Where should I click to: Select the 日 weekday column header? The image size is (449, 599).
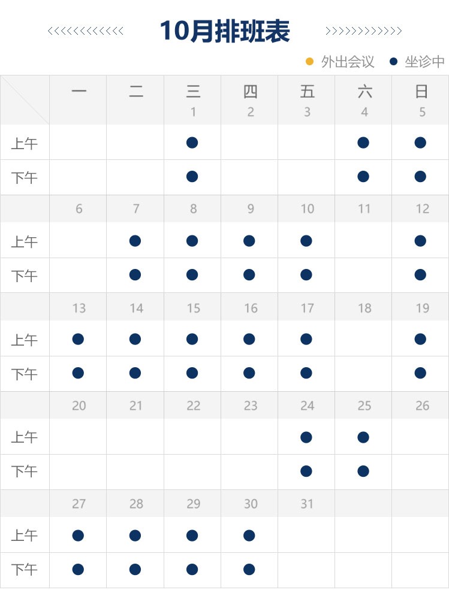pyautogui.click(x=421, y=92)
